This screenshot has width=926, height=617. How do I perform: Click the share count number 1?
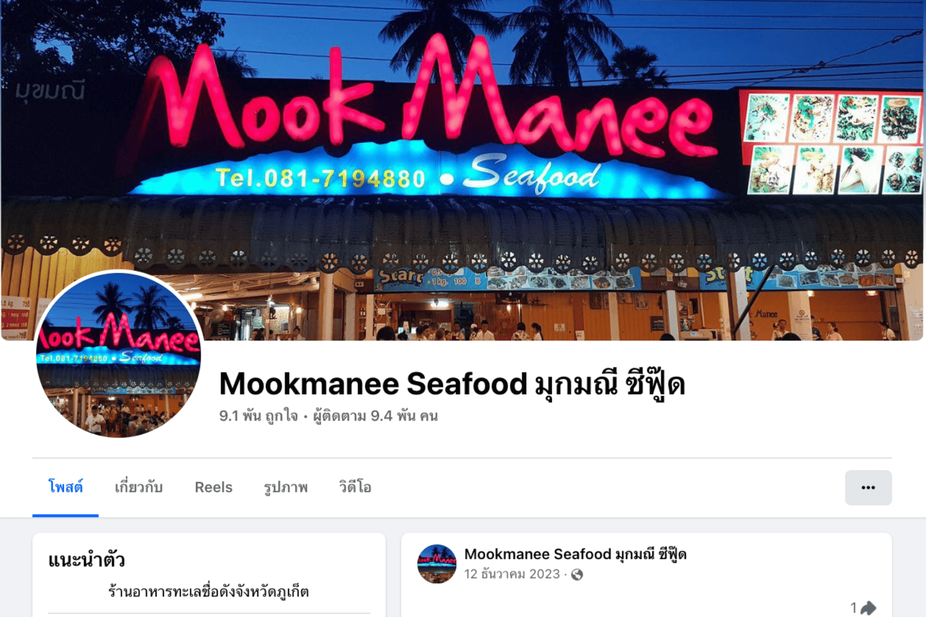(853, 608)
